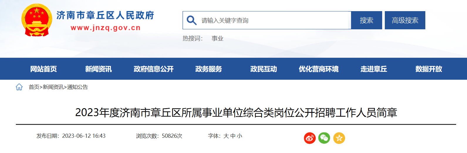Viewport: 467px width, 153px height.
Task: Click the hot search term 事业
Action: [x=218, y=38]
